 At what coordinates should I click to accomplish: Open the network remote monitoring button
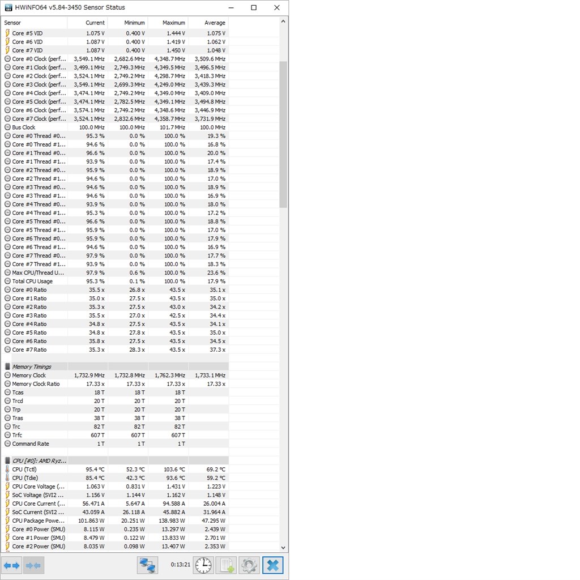tap(147, 565)
